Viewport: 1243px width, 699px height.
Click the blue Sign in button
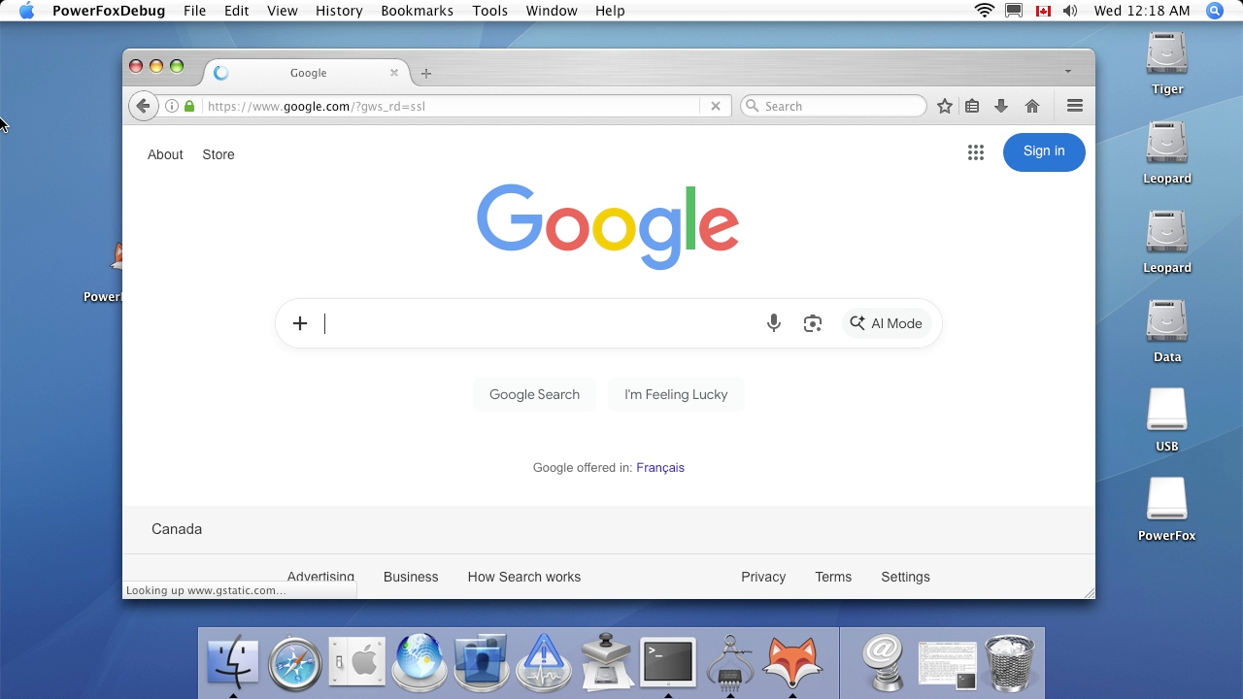(1044, 151)
